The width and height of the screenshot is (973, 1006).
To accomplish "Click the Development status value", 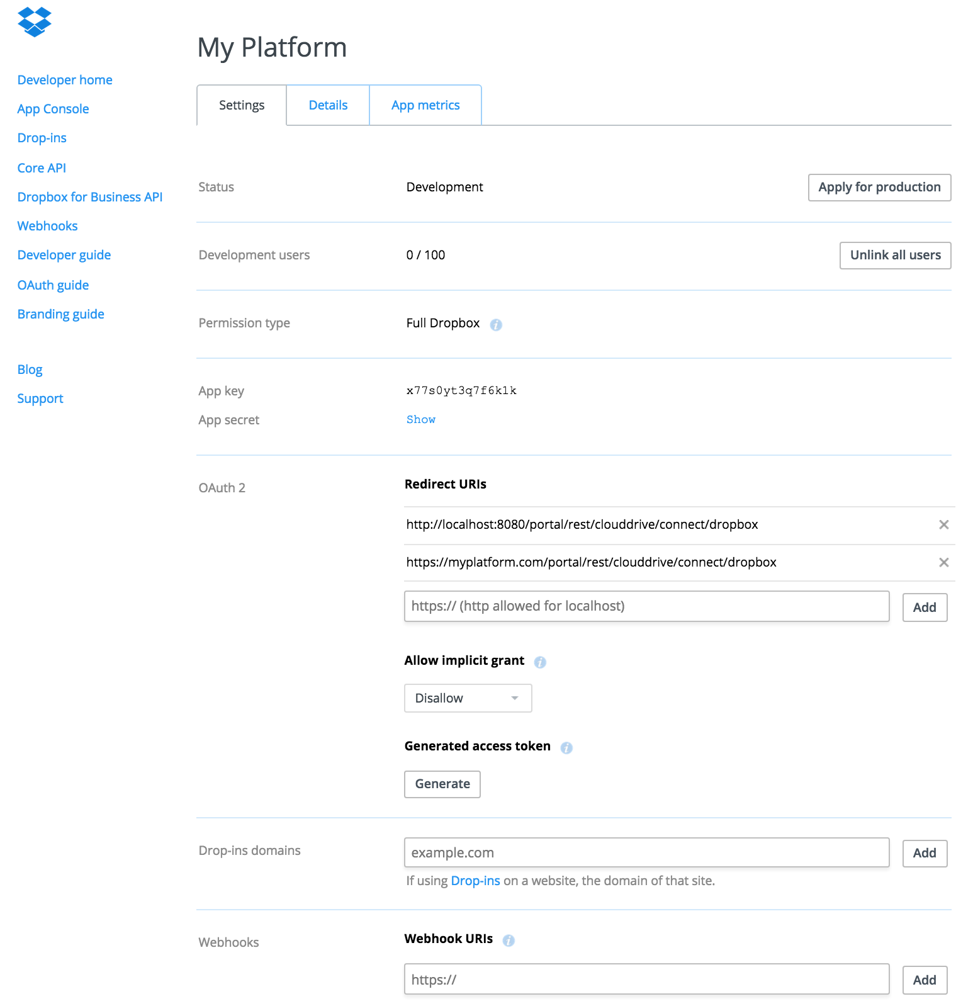I will pyautogui.click(x=444, y=187).
